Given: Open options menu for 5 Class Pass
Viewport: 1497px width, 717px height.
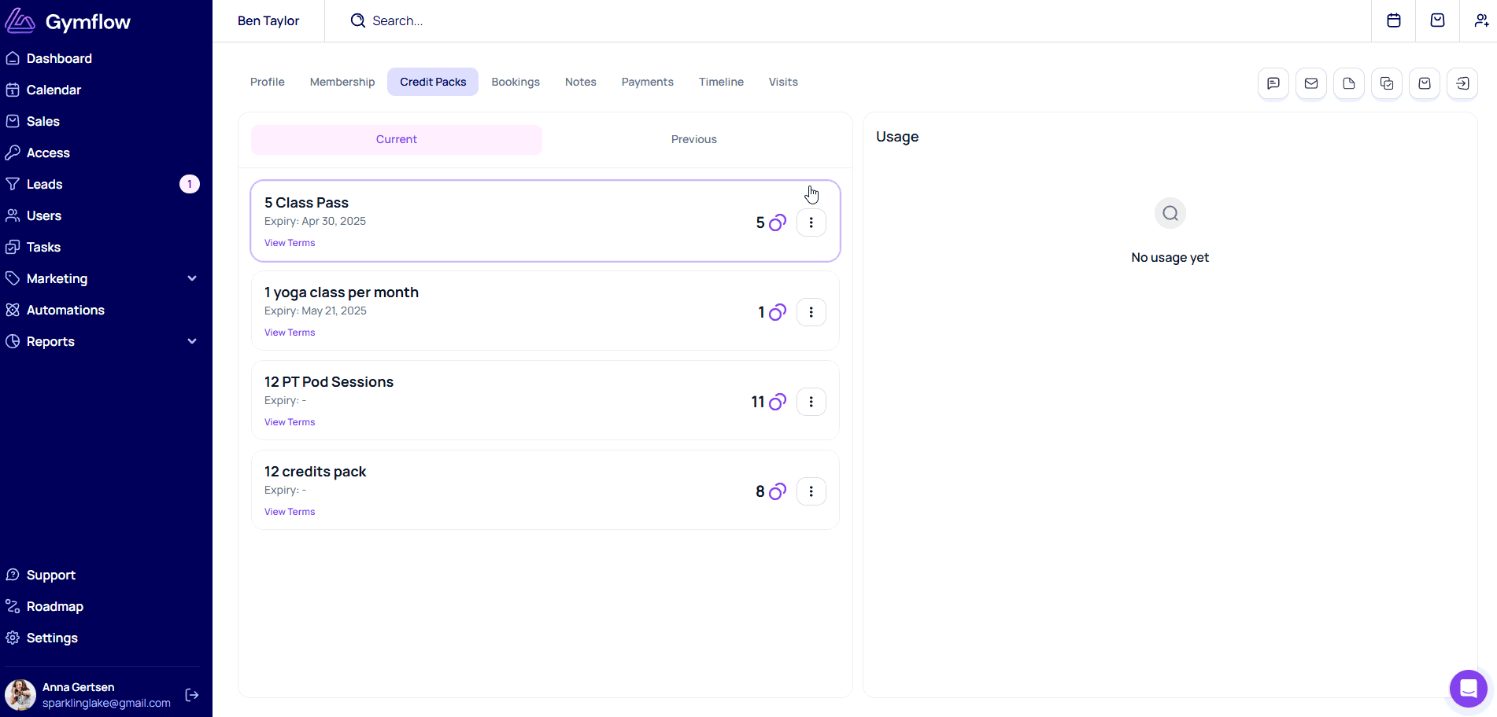Looking at the screenshot, I should (811, 222).
